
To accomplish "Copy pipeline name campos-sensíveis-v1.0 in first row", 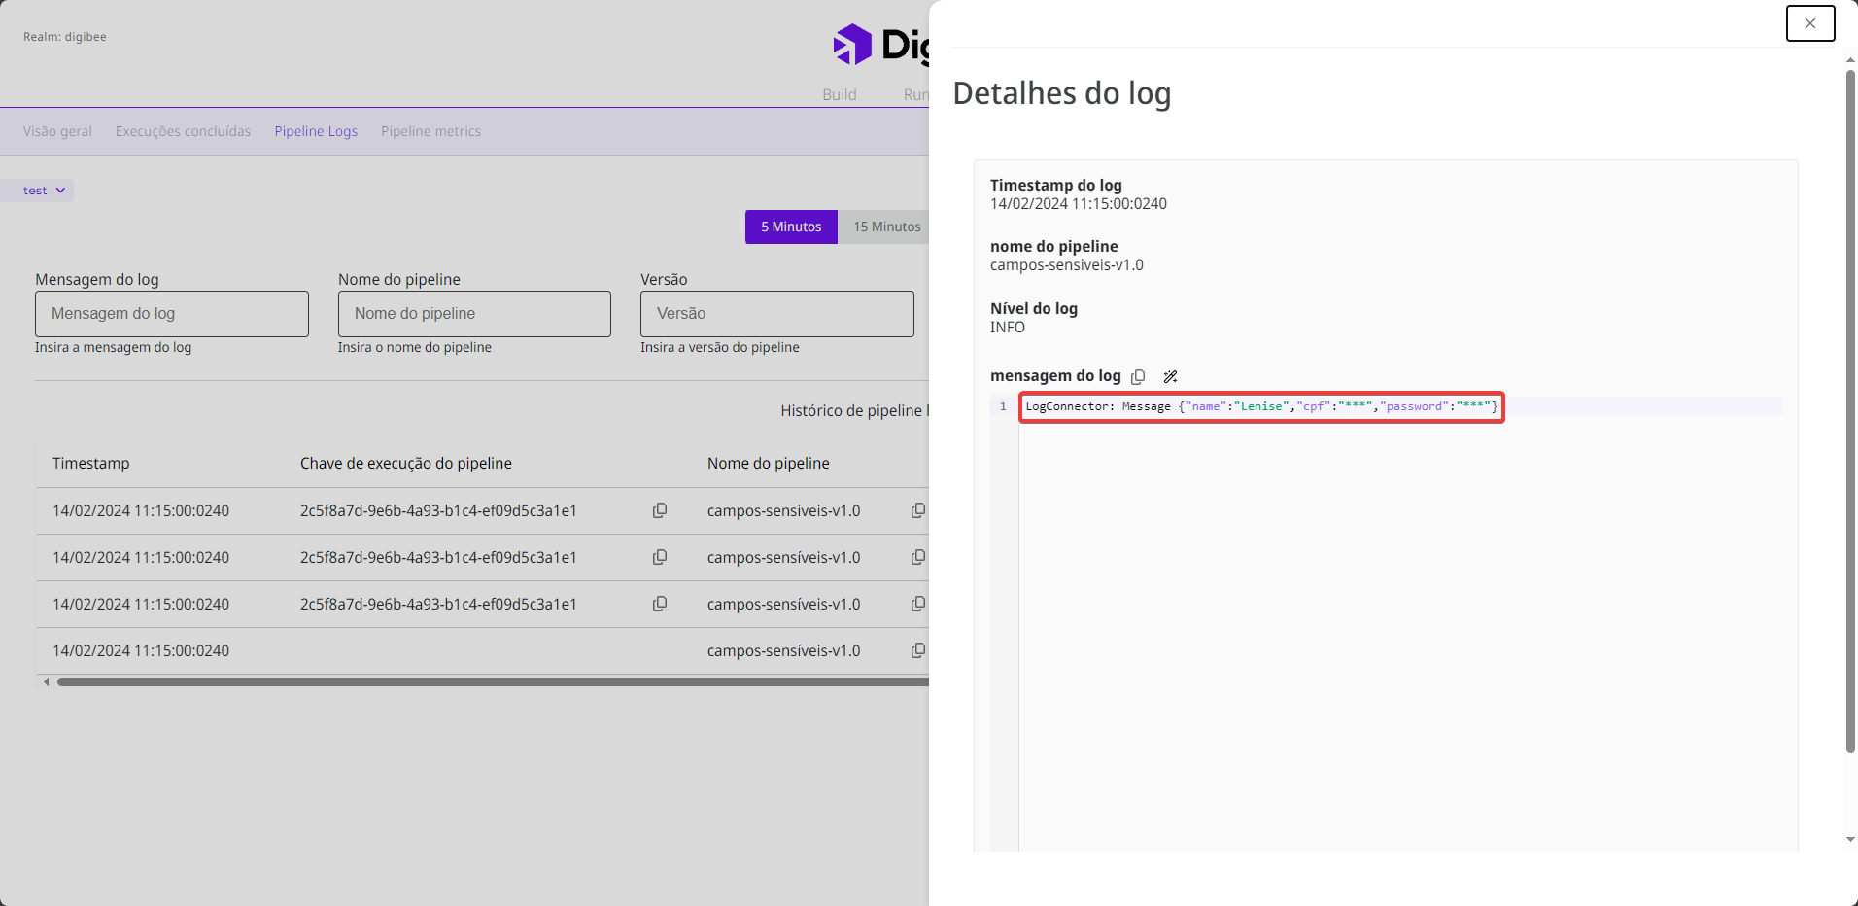I will (917, 510).
